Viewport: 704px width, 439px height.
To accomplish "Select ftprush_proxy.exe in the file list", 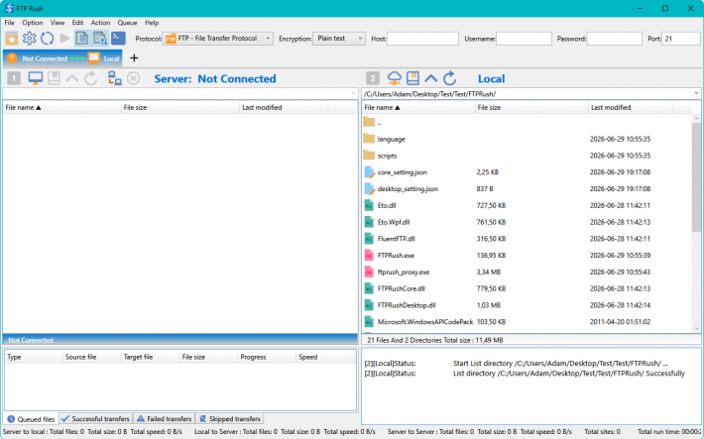I will point(527,272).
